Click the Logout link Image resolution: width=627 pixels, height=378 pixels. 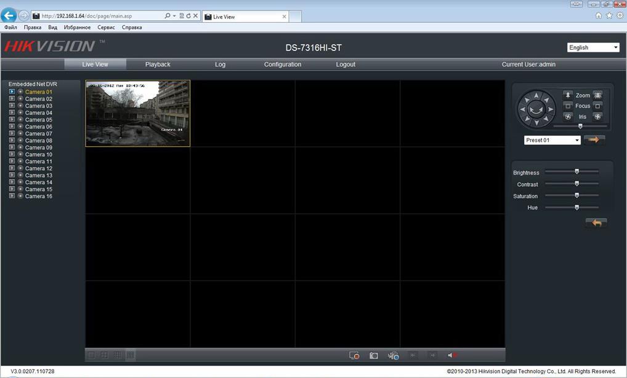pyautogui.click(x=346, y=65)
